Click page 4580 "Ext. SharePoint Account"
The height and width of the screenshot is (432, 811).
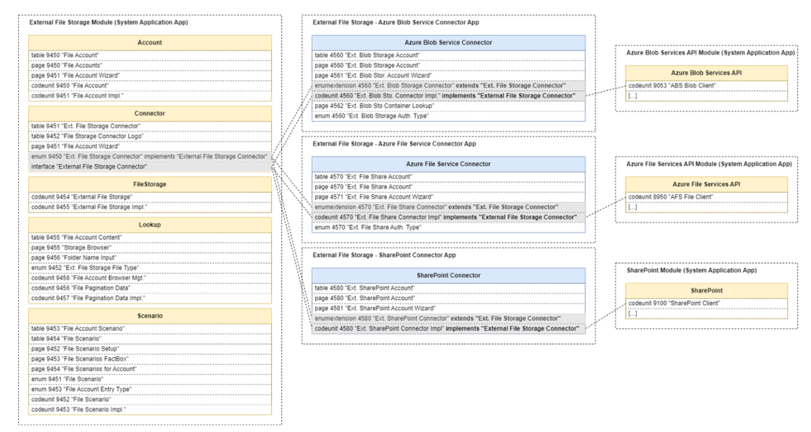coord(449,297)
